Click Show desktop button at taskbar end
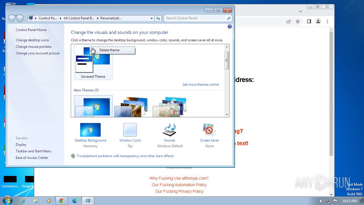The height and width of the screenshot is (205, 364). coord(362,201)
